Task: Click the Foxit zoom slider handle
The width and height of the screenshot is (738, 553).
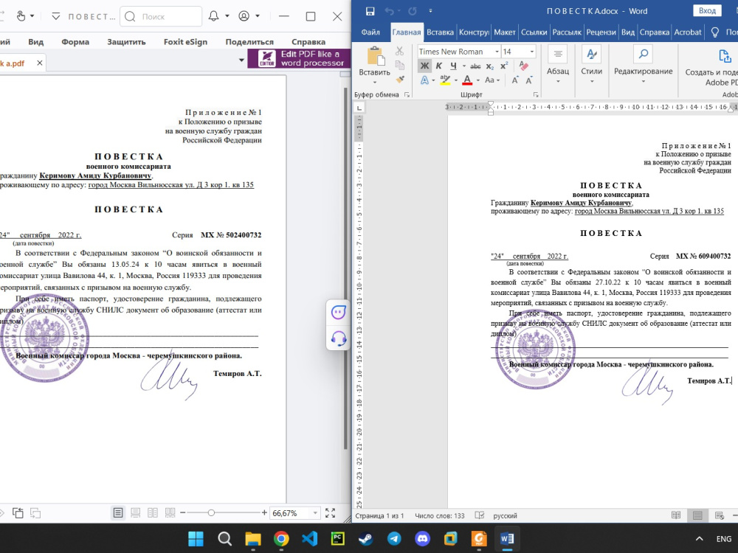Action: pos(211,513)
